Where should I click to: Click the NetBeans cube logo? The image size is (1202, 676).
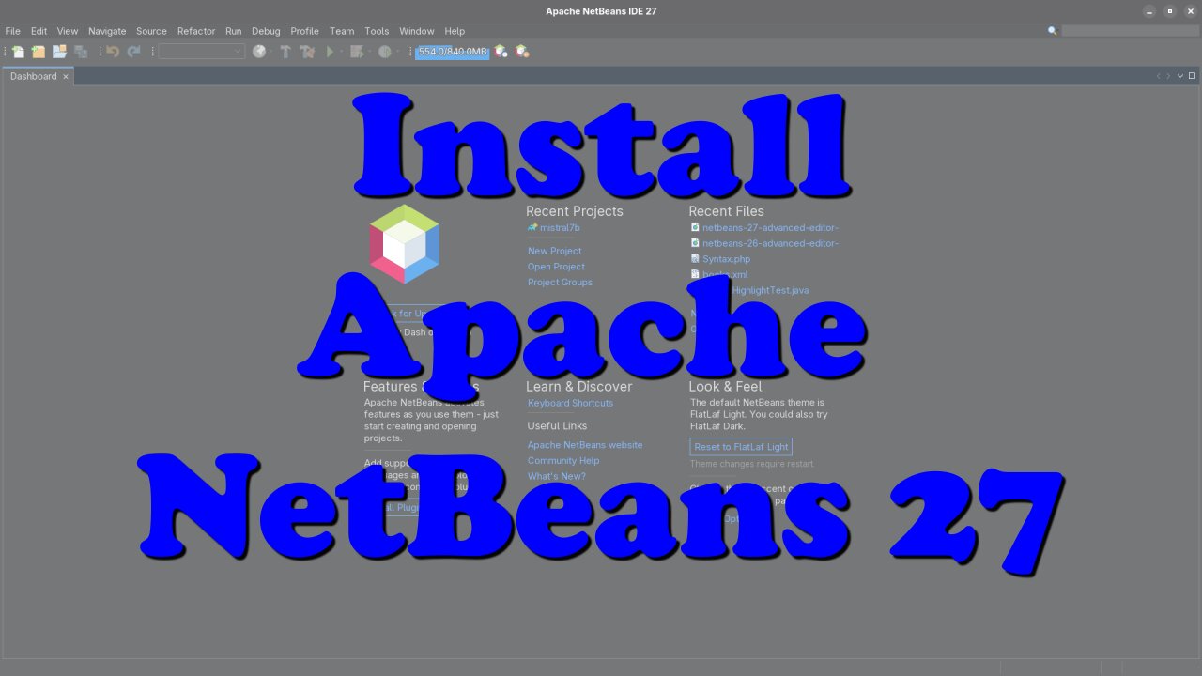pyautogui.click(x=405, y=244)
